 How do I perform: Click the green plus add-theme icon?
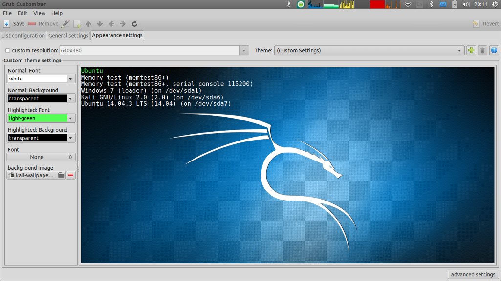tap(471, 50)
